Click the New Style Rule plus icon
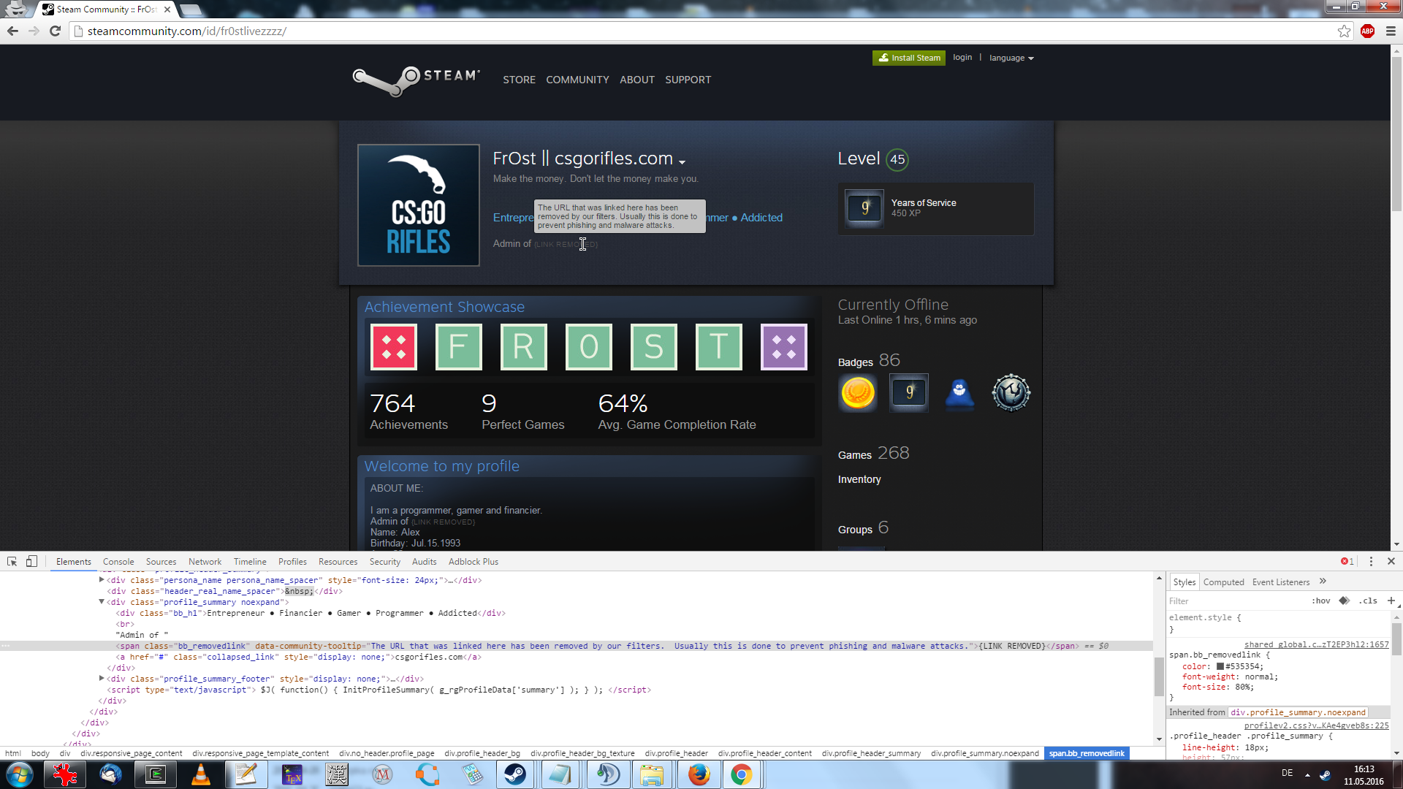 click(x=1391, y=601)
